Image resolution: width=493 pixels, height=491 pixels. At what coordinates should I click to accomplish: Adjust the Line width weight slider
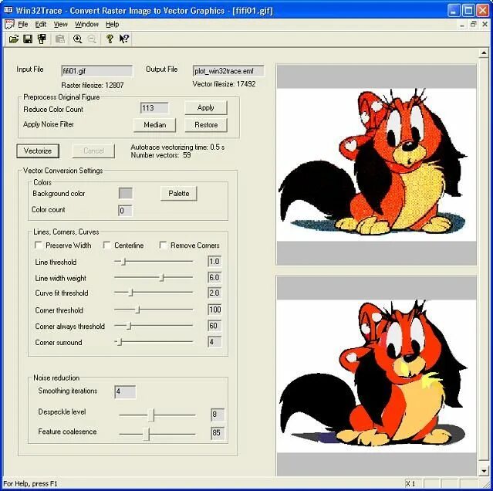pyautogui.click(x=154, y=277)
